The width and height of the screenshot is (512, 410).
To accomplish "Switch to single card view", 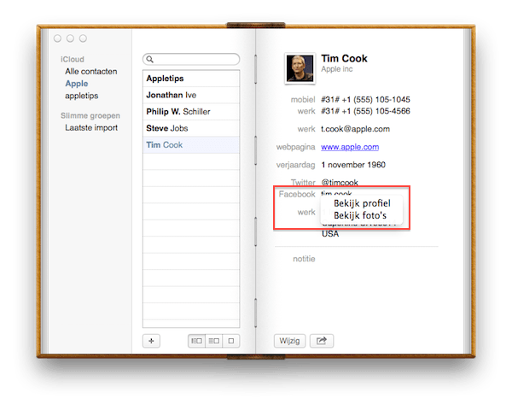I will coord(231,341).
